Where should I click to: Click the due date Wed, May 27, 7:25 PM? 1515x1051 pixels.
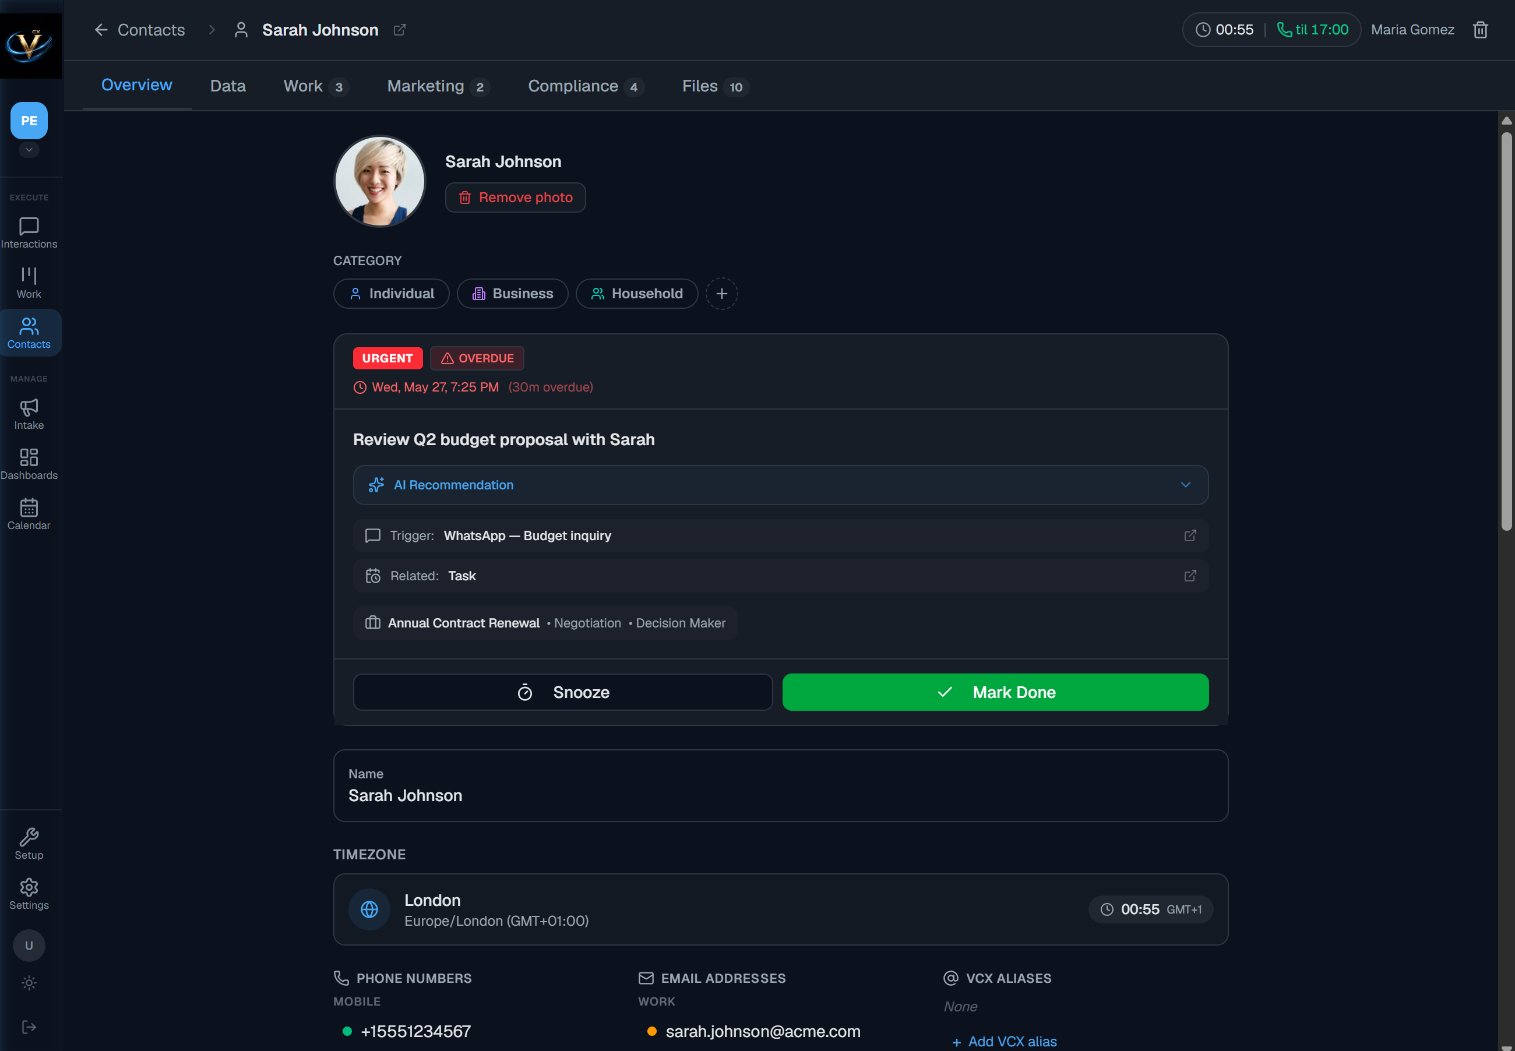pos(435,387)
